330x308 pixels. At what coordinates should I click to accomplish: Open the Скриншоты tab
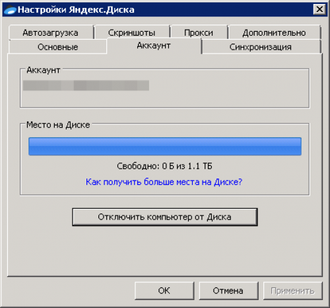pyautogui.click(x=132, y=32)
